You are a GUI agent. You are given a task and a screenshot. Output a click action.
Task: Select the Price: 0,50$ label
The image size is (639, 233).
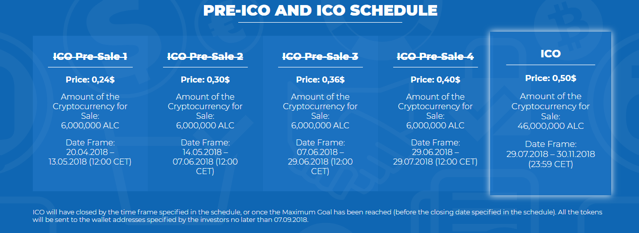pyautogui.click(x=550, y=79)
